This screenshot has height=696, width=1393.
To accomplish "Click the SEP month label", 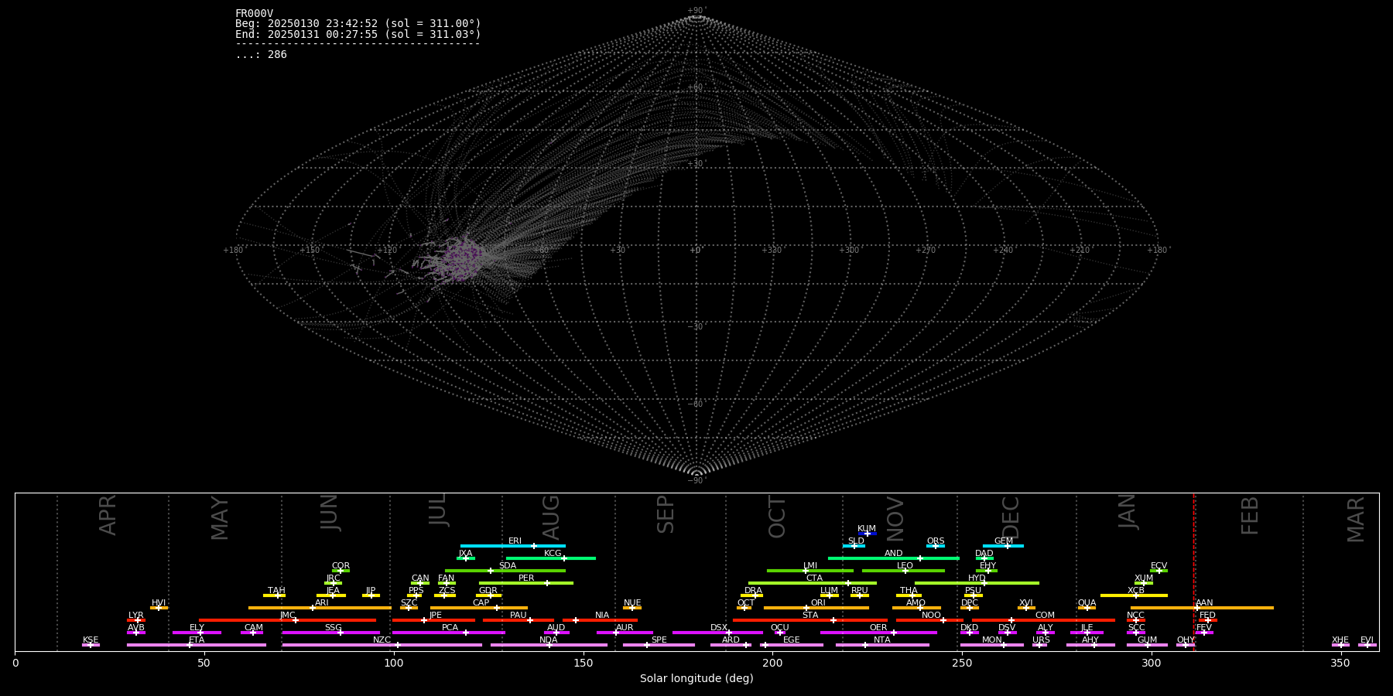I will tap(666, 515).
